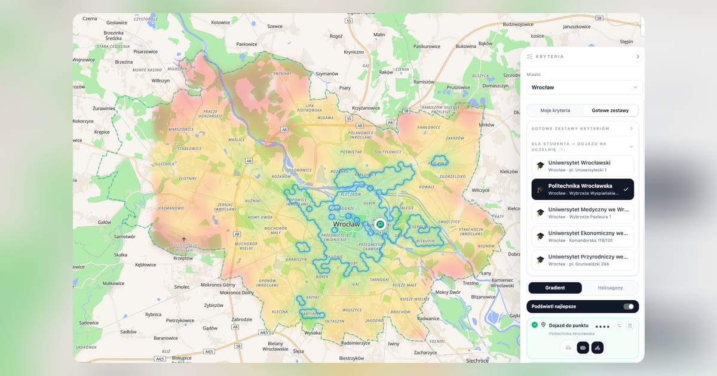717x376 pixels.
Task: Switch map display to Gradient mode
Action: (555, 288)
